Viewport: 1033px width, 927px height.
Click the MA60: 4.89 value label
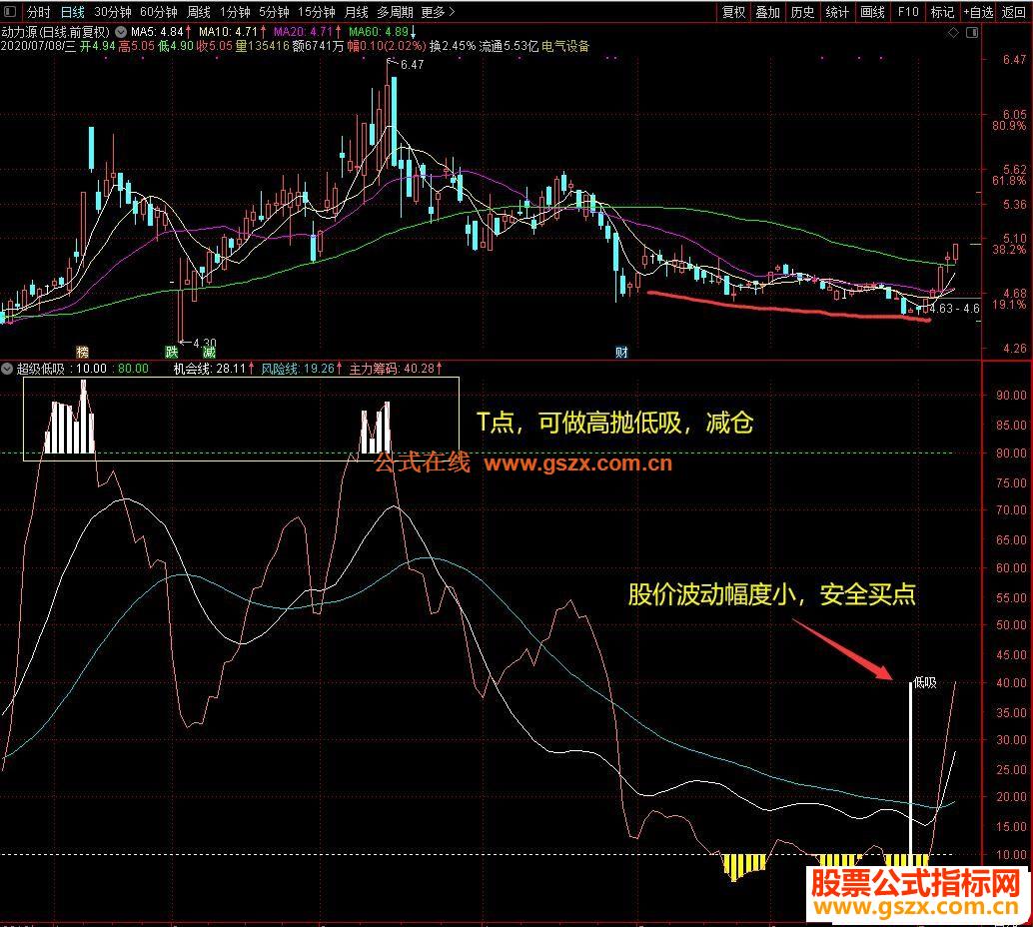[x=382, y=32]
